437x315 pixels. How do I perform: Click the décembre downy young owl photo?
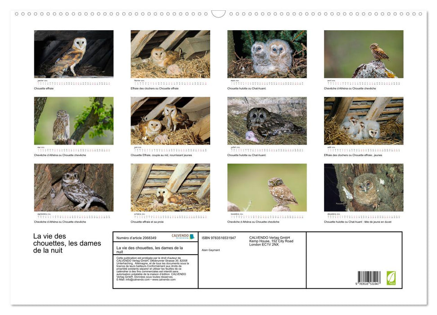tap(364, 187)
